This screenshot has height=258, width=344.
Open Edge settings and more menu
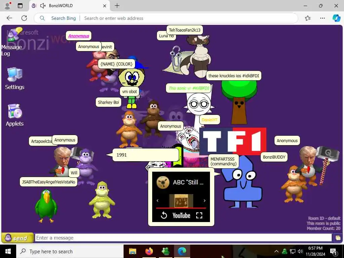pos(322,18)
